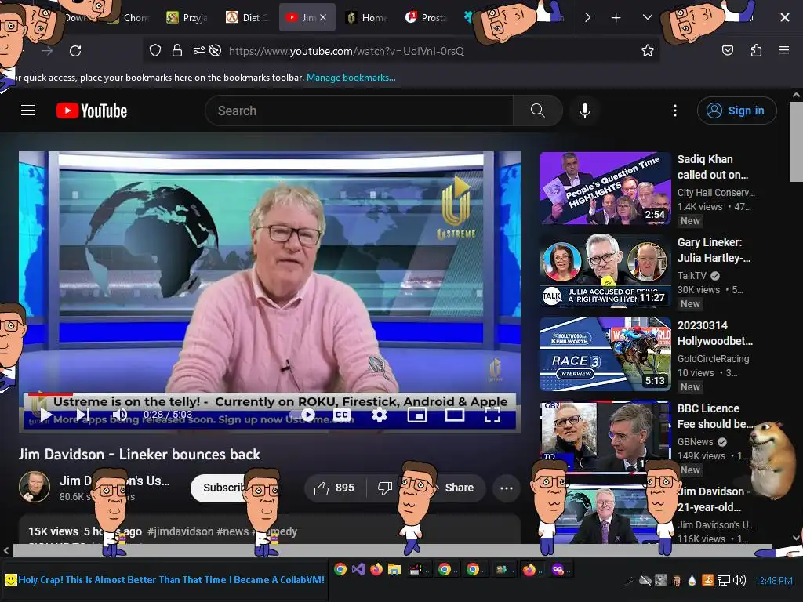This screenshot has height=602, width=803.
Task: Dislike the video with thumbs down
Action: click(x=384, y=488)
